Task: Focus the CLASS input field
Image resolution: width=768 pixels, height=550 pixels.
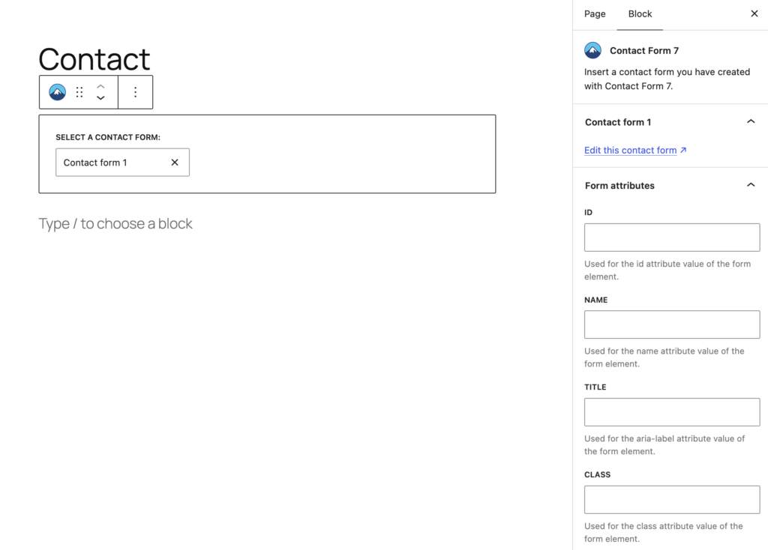Action: (x=672, y=500)
